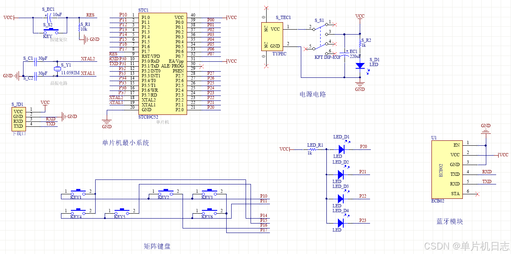
Task: Click the 单片机最小系统 section title
Action: click(126, 143)
